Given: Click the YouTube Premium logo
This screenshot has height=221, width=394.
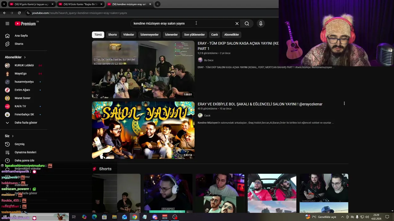Looking at the screenshot, I should (x=25, y=24).
